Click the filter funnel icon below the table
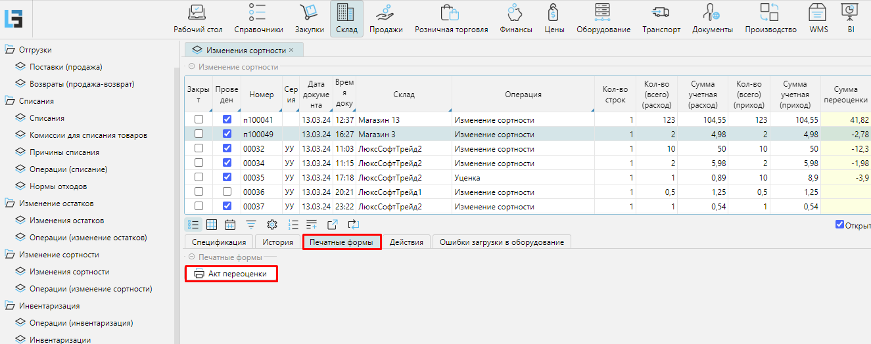871x344 pixels. [250, 225]
